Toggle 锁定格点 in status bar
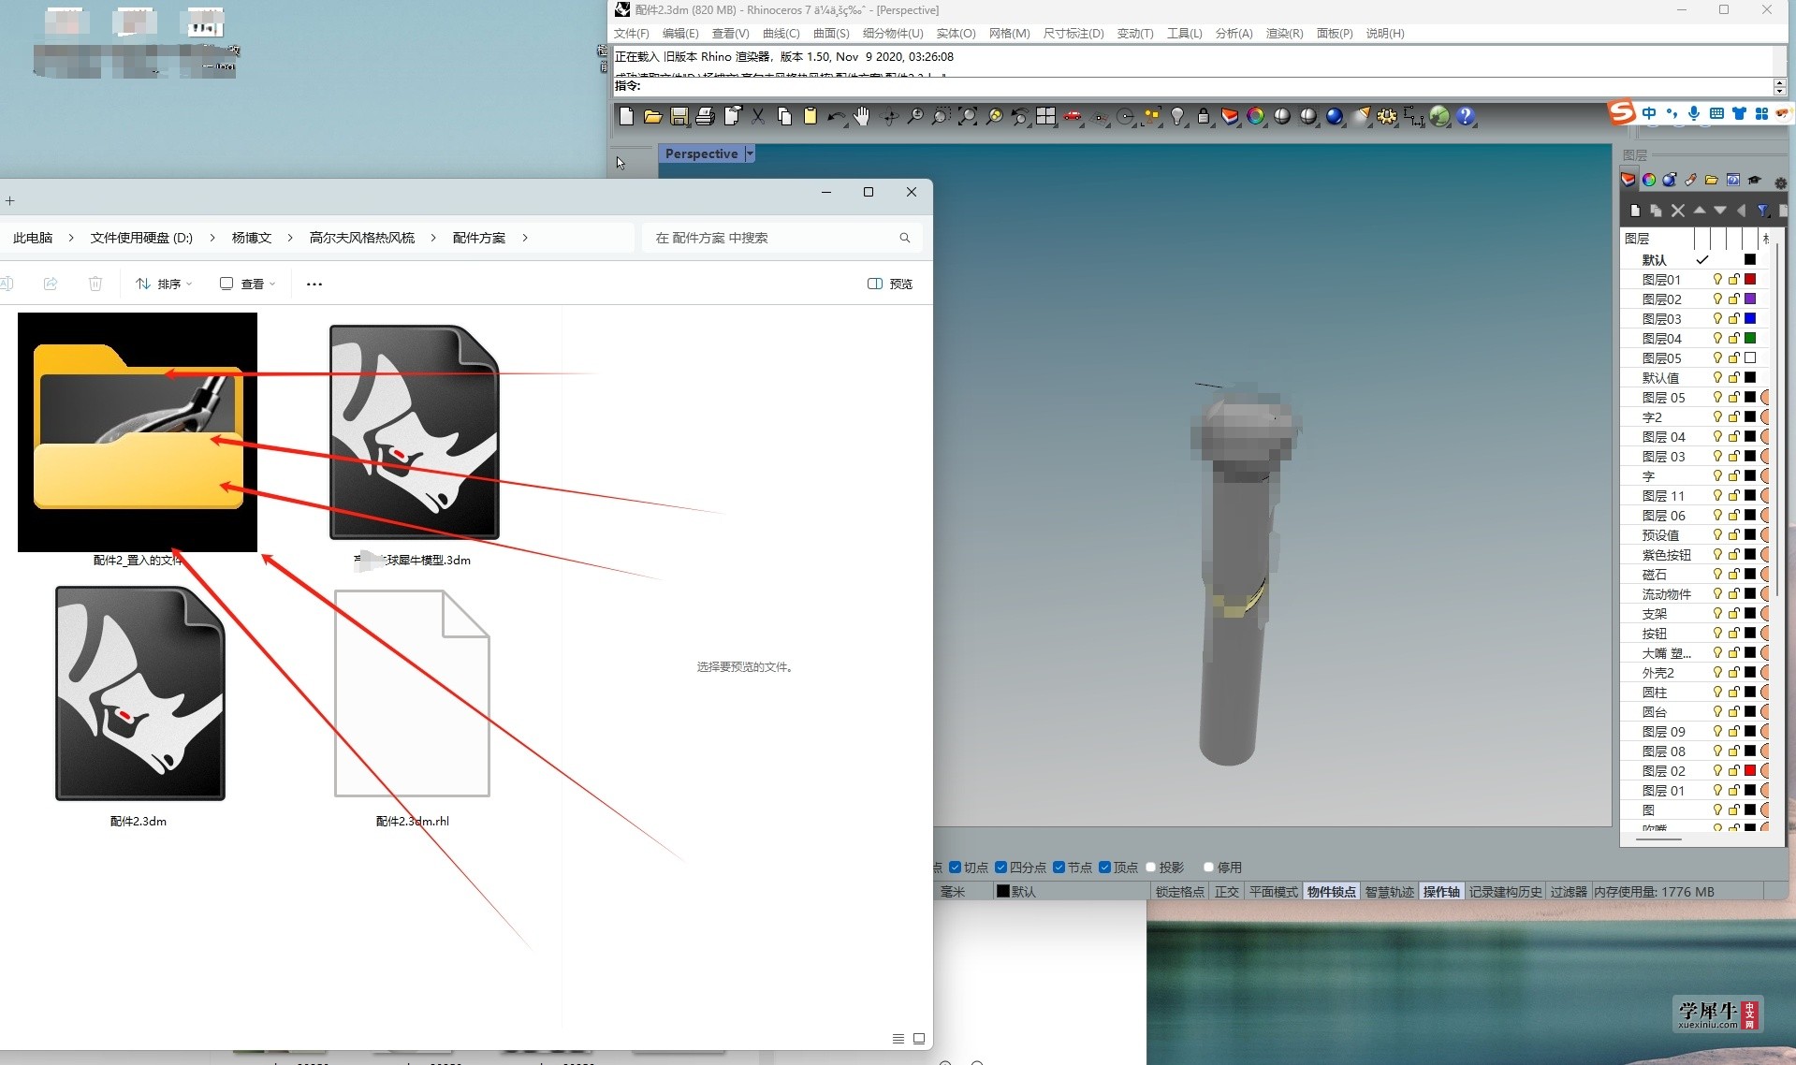Screen dimensions: 1796x1065 pyautogui.click(x=1179, y=892)
